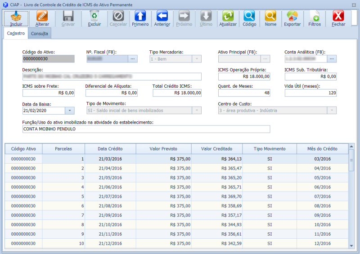Screen dimensions: 360x254
Task: Click the Função/Uso do ativo text field
Action: click(x=146, y=129)
